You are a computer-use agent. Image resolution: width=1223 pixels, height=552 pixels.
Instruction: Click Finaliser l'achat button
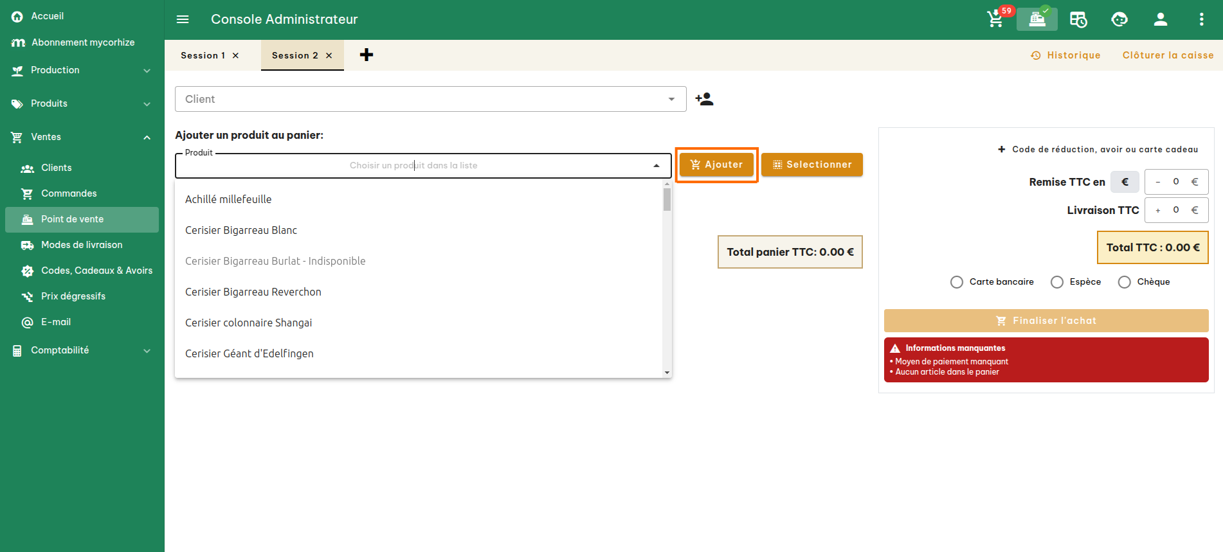(x=1046, y=321)
